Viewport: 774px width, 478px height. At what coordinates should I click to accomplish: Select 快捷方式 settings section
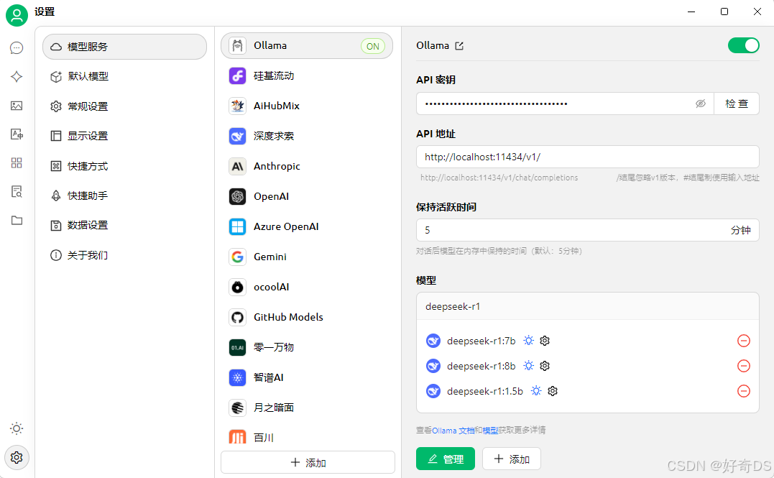click(125, 166)
